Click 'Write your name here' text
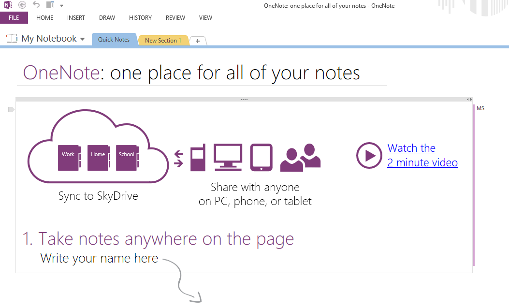509x308 pixels. (x=99, y=258)
